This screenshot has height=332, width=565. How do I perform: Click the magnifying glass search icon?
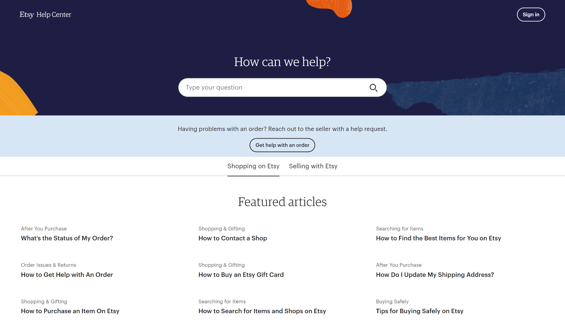click(373, 88)
